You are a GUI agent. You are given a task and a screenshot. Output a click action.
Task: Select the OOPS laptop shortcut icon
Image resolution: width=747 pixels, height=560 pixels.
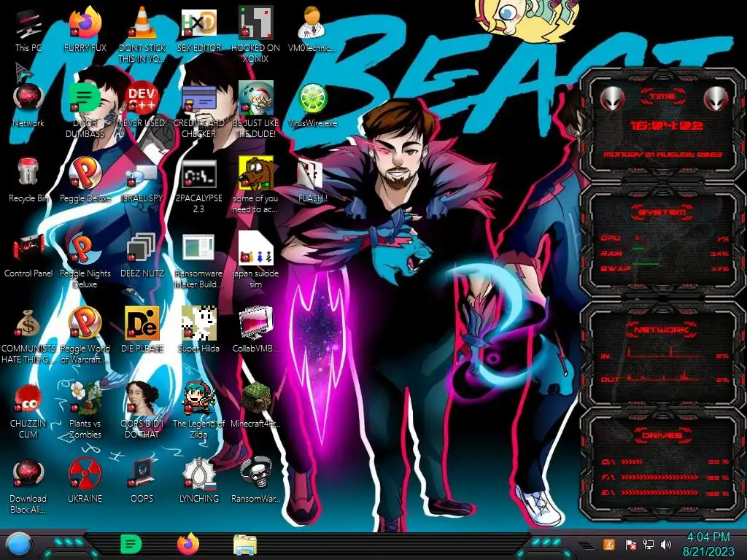click(142, 473)
